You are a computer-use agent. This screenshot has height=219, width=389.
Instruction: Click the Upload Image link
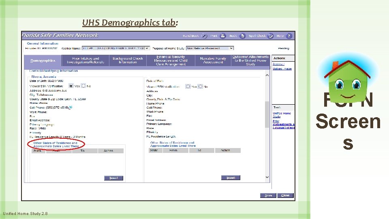click(x=282, y=69)
